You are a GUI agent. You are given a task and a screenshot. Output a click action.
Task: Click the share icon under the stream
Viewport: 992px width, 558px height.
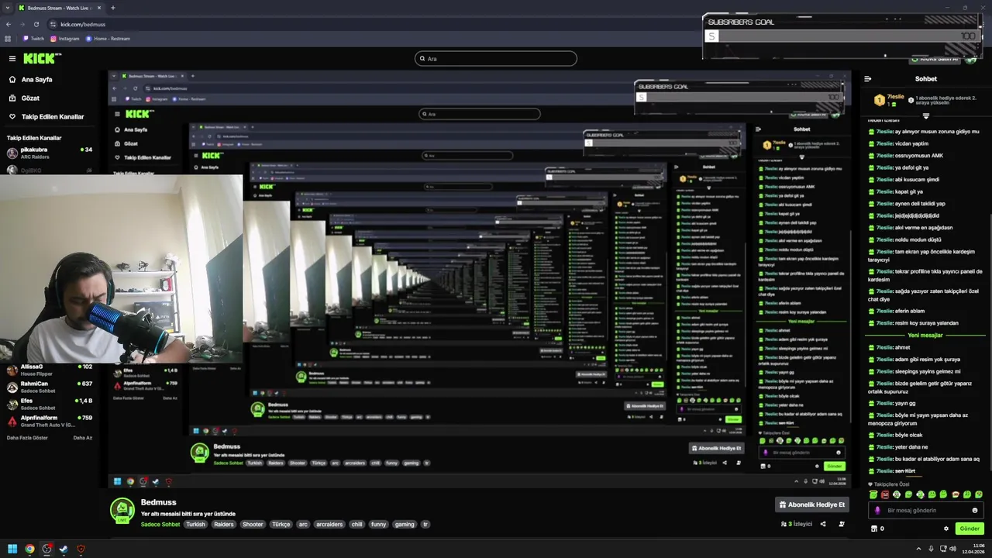coord(823,525)
